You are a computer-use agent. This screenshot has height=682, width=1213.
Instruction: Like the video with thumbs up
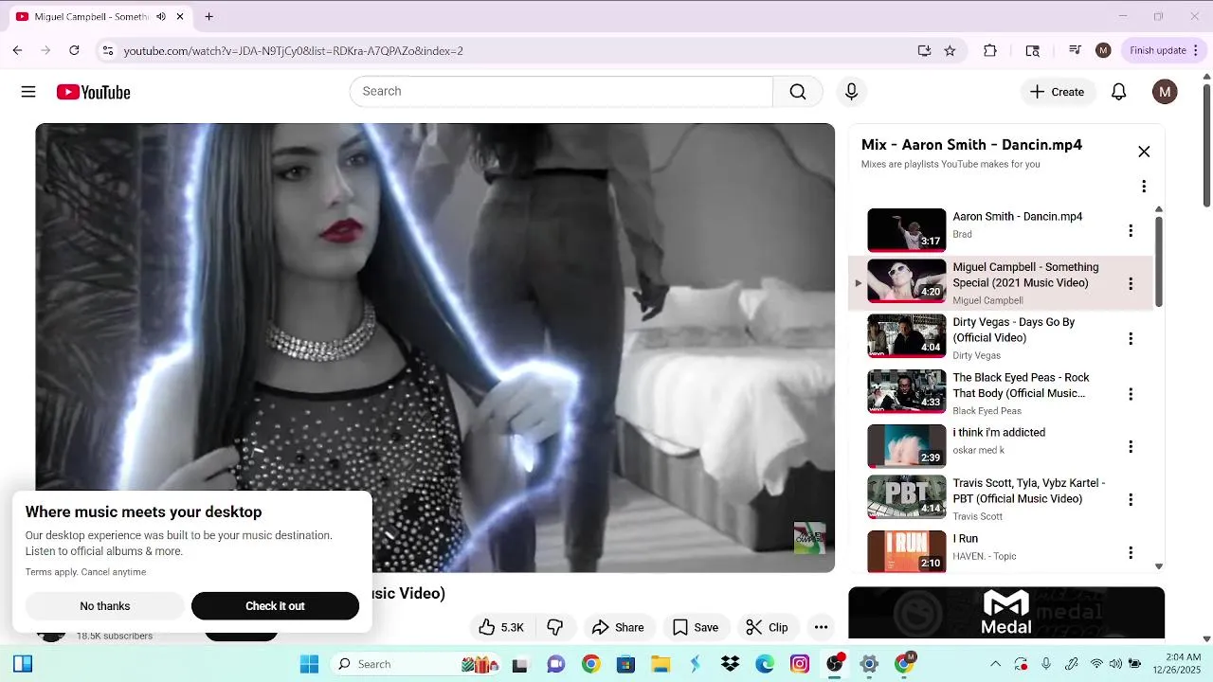(502, 627)
